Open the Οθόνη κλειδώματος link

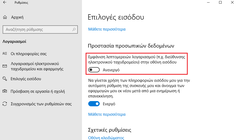[106, 138]
